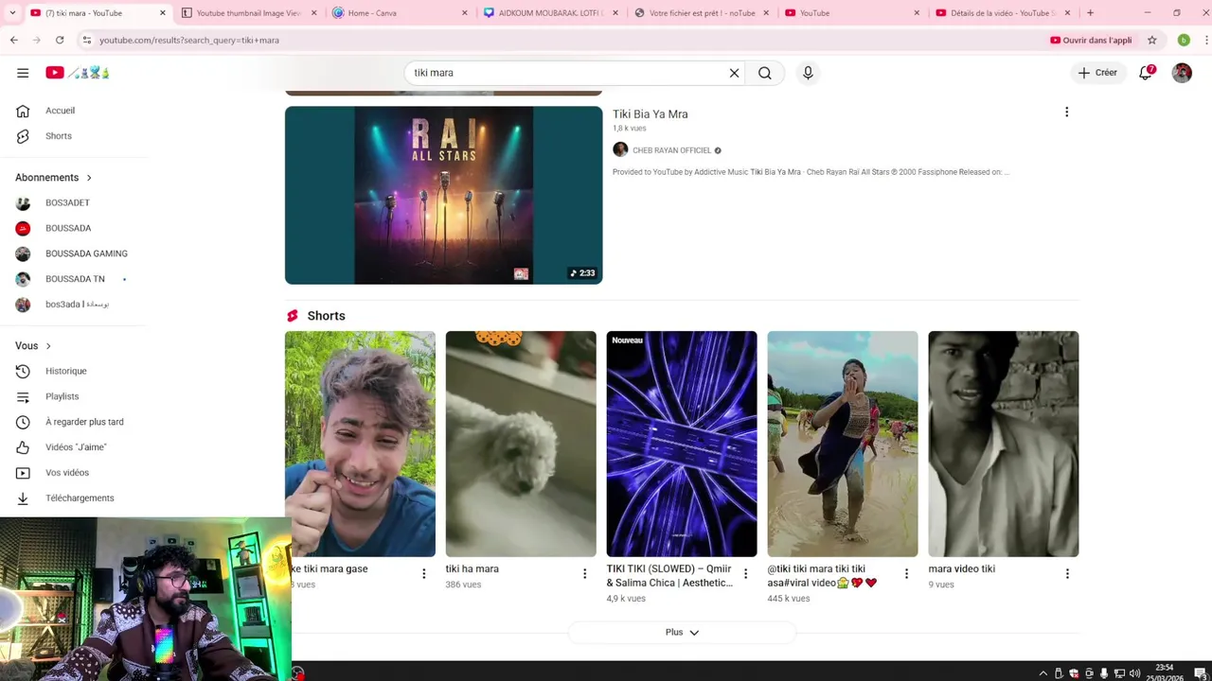Screen dimensions: 1212x681
Task: Open more options for Tiki Bia Ya Mra
Action: tap(1066, 113)
